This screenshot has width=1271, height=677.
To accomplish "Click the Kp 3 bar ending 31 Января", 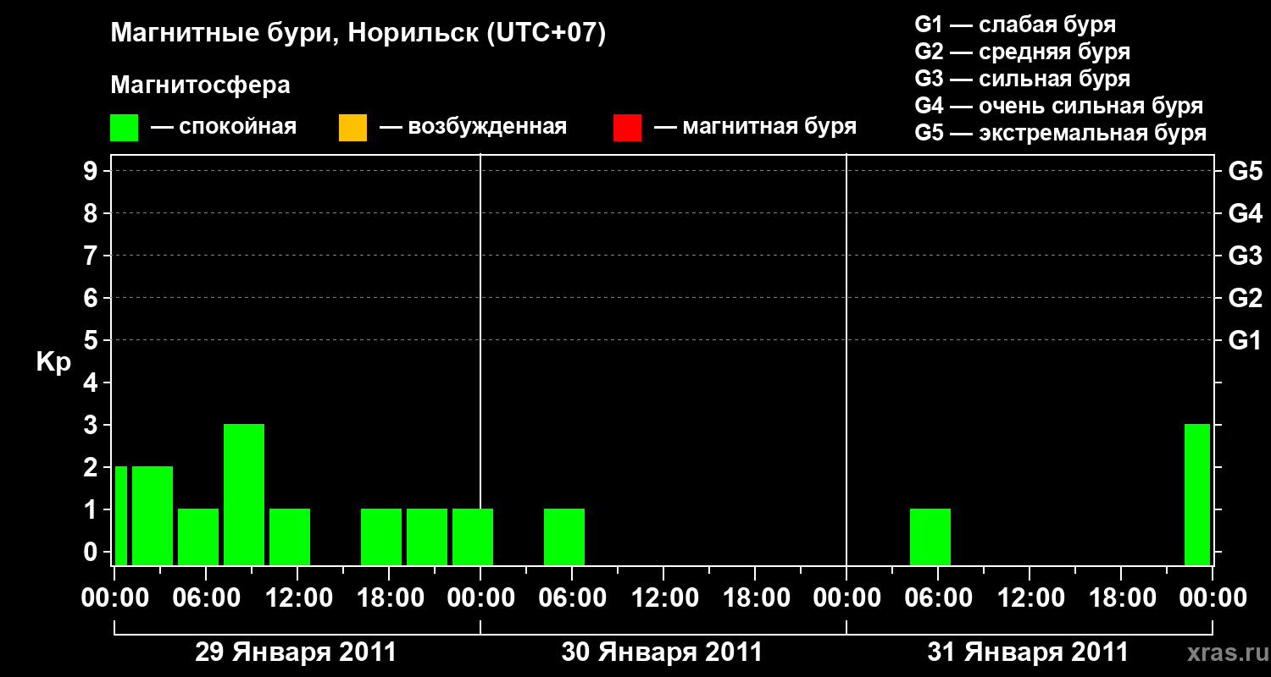I will pyautogui.click(x=1197, y=494).
